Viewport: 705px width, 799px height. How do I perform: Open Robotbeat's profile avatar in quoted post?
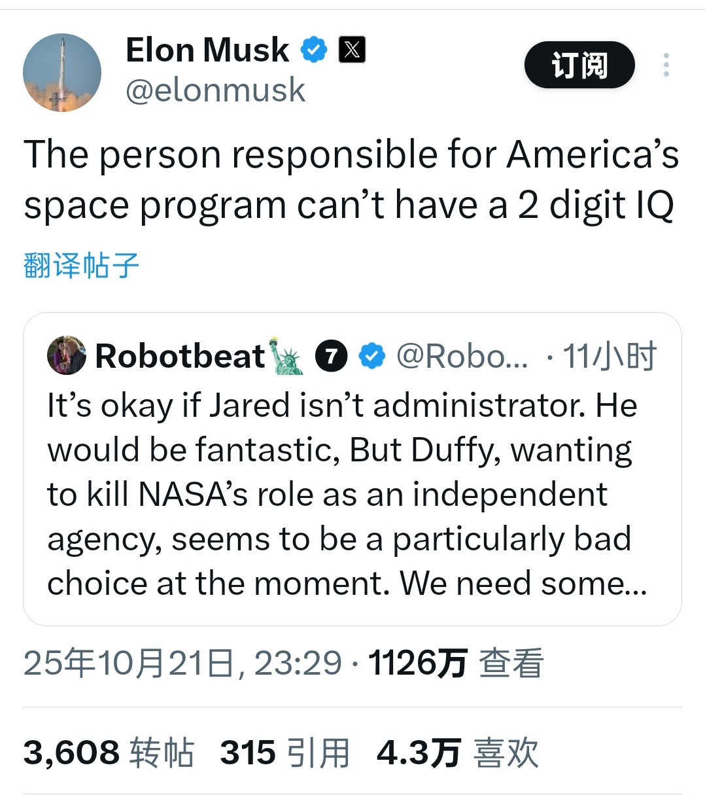[x=67, y=355]
